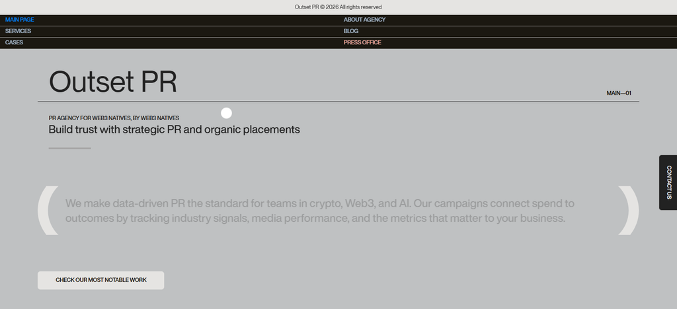Image resolution: width=677 pixels, height=309 pixels.
Task: Click the 'We make data-driven PR' paragraph
Action: point(319,211)
